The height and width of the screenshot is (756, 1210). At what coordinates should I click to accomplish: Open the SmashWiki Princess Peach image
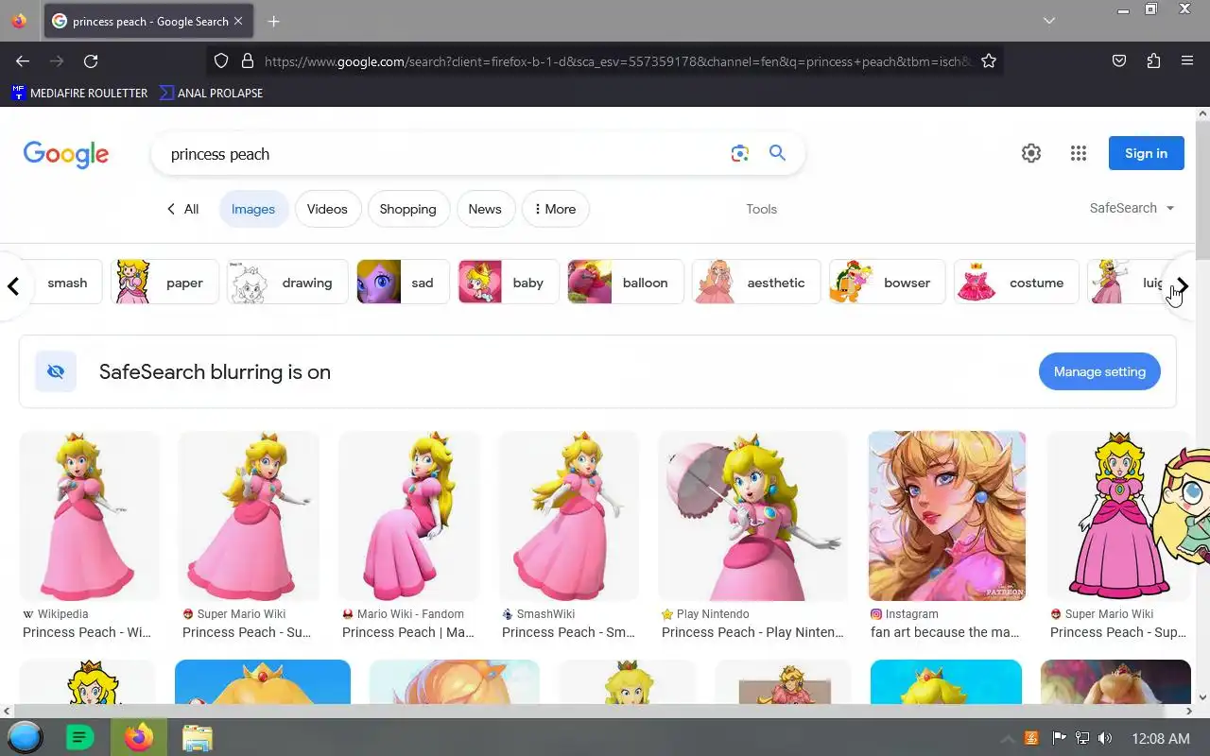[568, 516]
